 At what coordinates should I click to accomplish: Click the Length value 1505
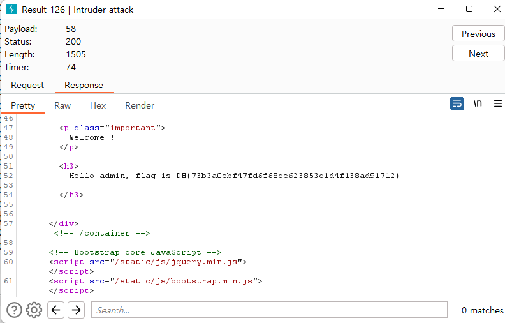pos(76,54)
